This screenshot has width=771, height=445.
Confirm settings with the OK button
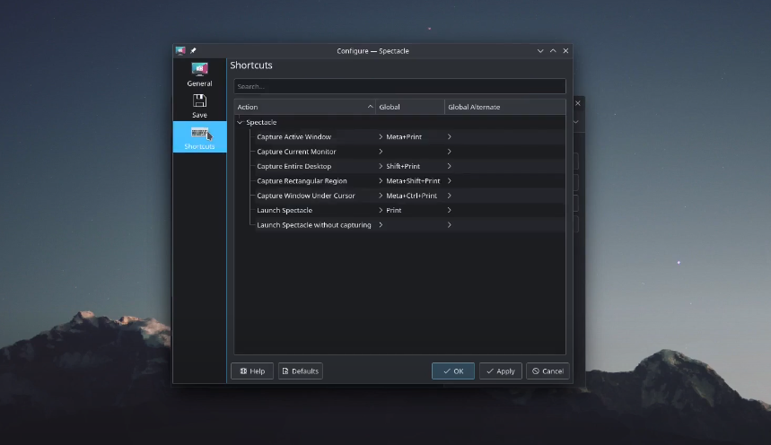click(452, 371)
